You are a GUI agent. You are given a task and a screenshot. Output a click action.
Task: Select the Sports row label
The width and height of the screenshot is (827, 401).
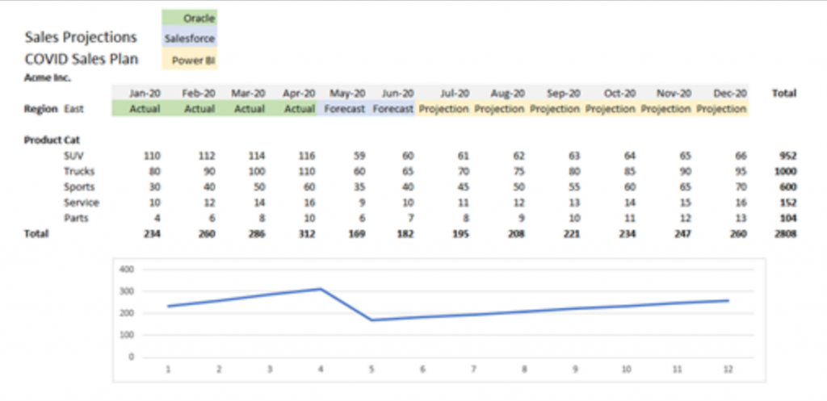point(79,187)
